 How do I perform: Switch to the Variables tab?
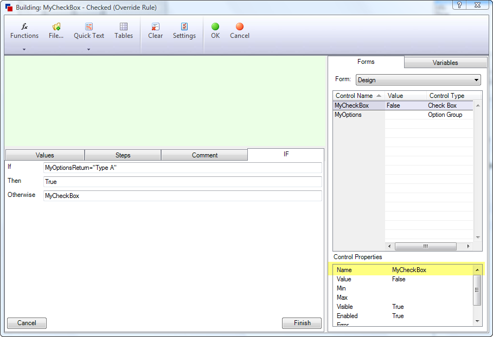(445, 63)
